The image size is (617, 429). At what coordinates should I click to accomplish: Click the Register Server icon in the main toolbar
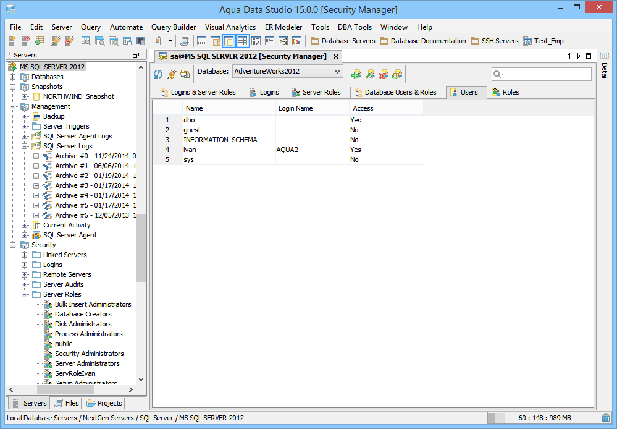12,41
